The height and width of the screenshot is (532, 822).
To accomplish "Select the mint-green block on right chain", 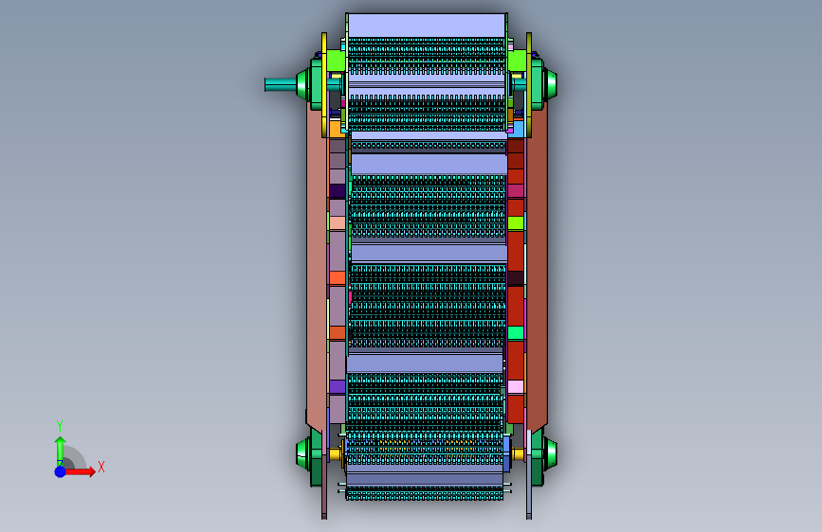I will pos(516,332).
